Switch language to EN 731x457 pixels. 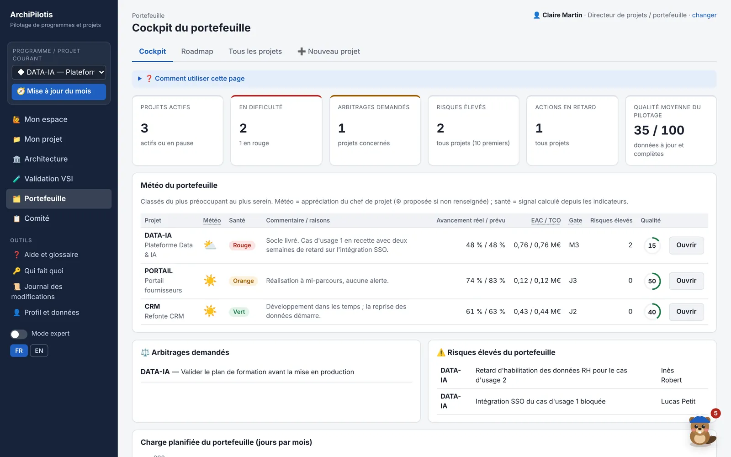point(39,351)
